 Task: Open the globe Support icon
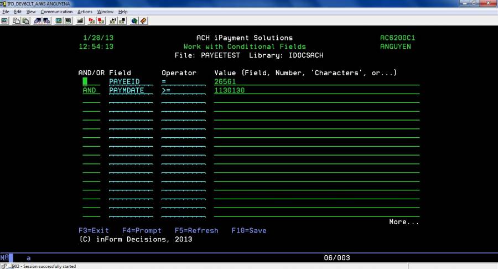coord(134,21)
